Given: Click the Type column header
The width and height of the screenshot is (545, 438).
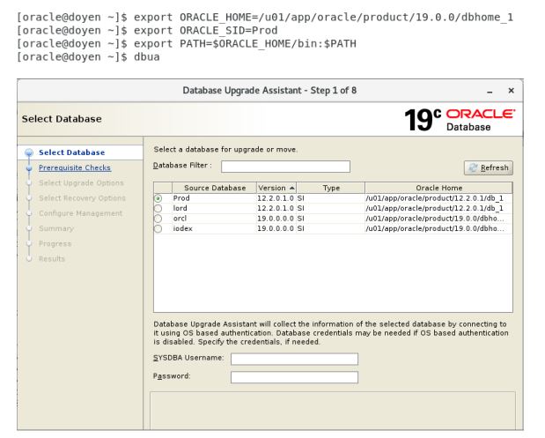Looking at the screenshot, I should click(330, 188).
